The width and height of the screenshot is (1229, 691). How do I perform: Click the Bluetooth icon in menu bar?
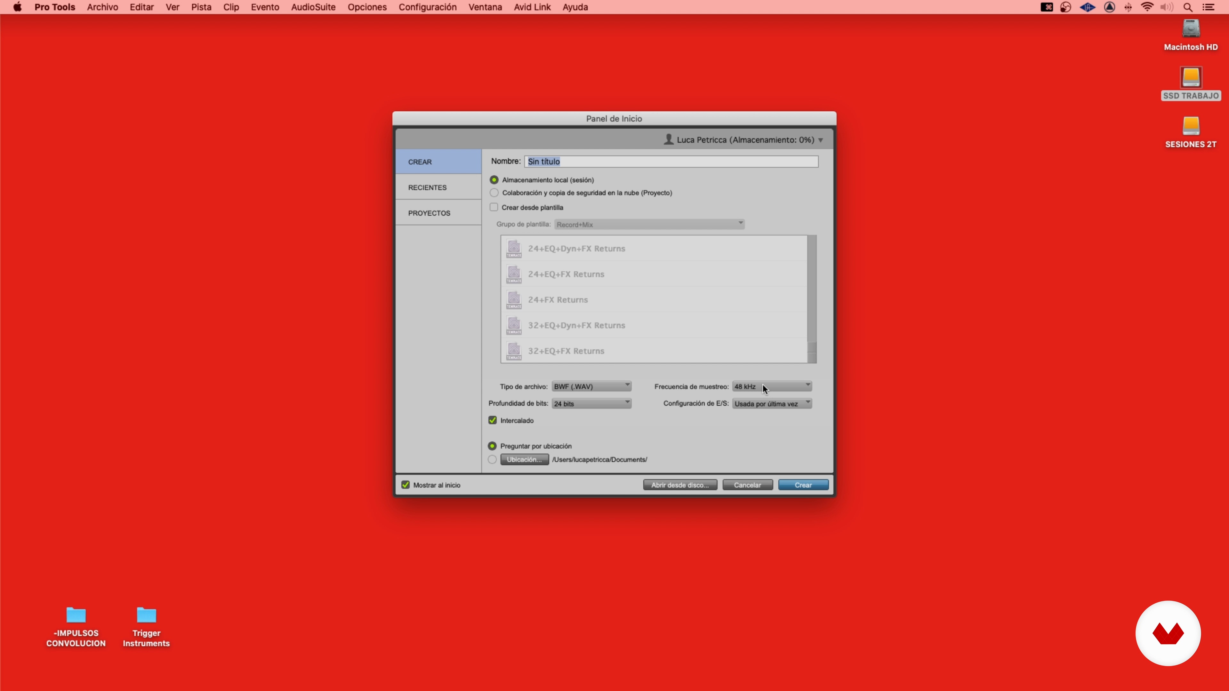1128,7
